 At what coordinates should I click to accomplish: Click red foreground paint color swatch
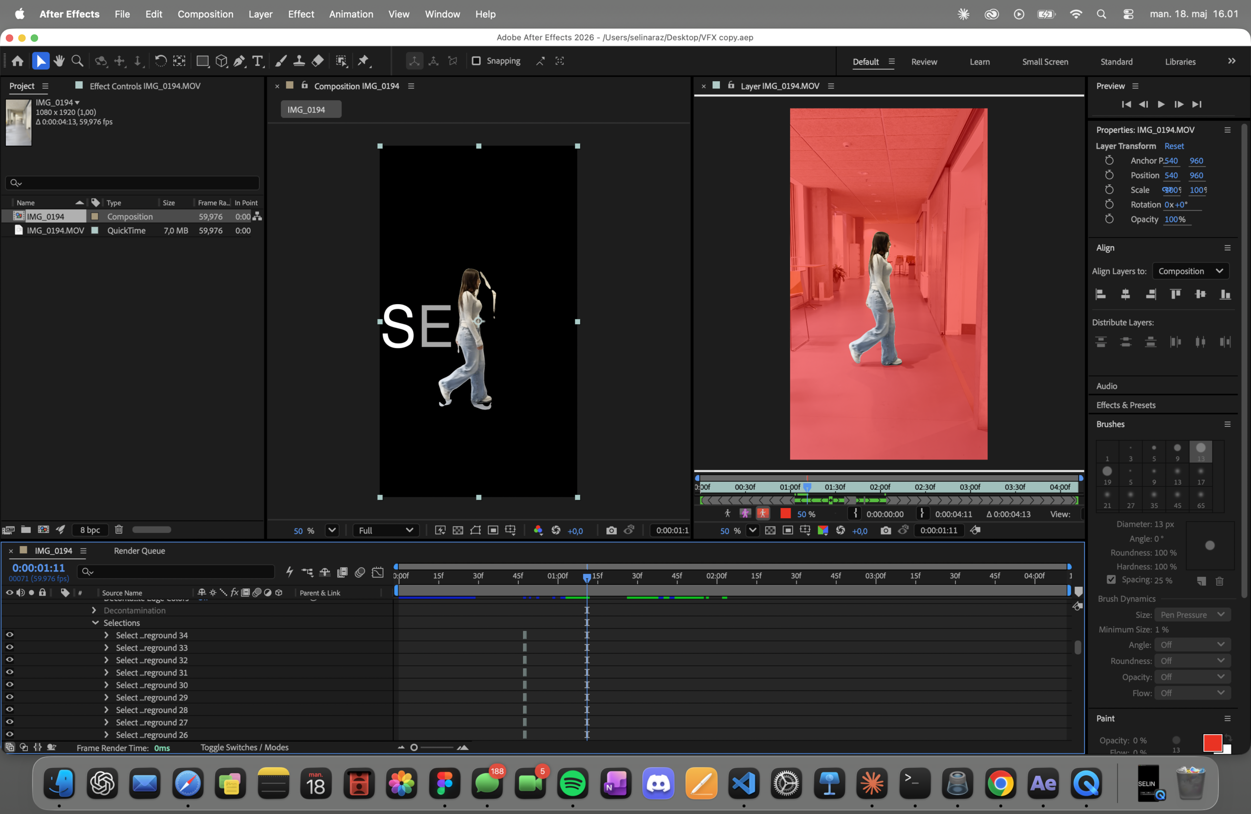[x=1211, y=742]
